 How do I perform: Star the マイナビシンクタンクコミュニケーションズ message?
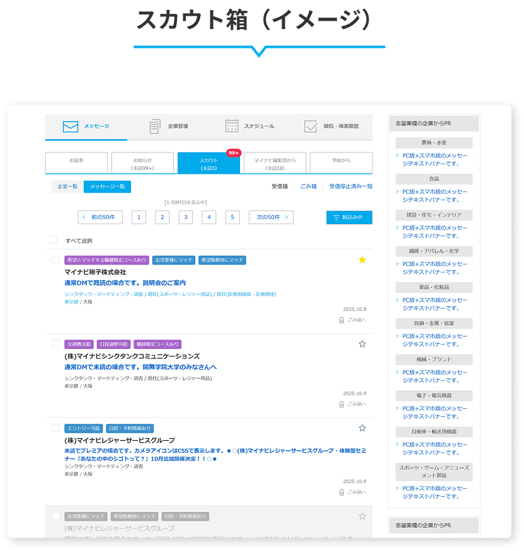pyautogui.click(x=362, y=344)
